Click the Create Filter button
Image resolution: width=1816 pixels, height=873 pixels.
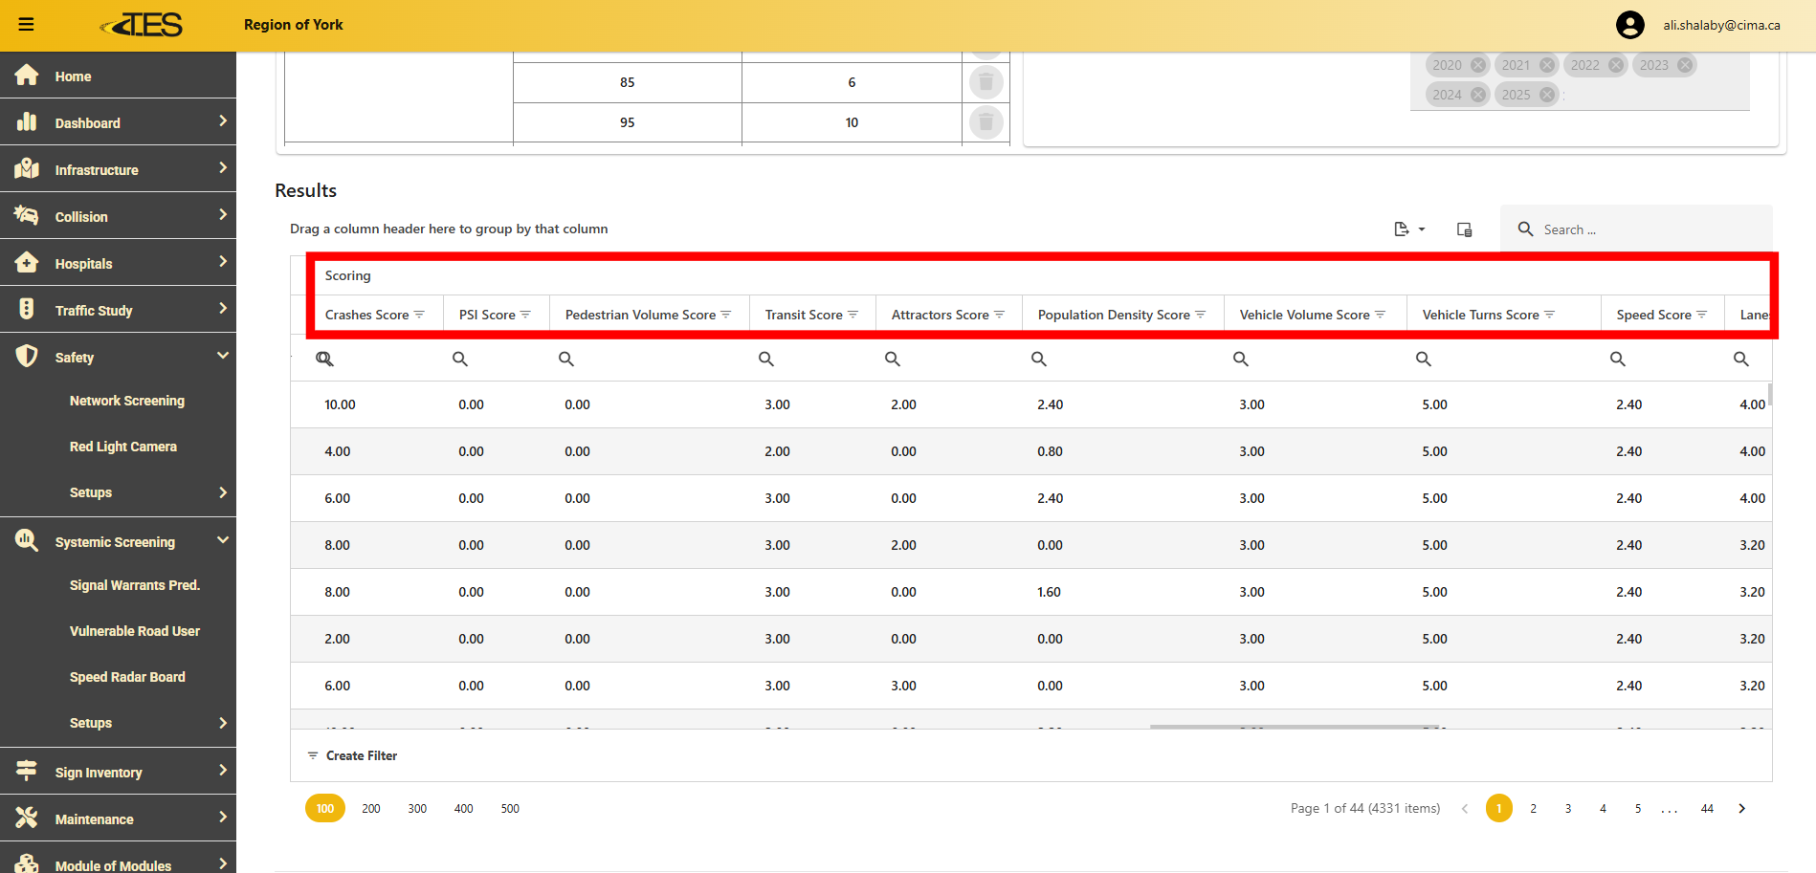click(352, 755)
